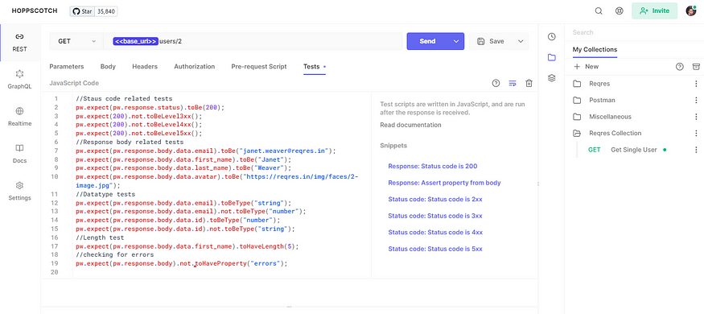704x314 pixels.
Task: Open collections help question-mark icon
Action: 680,67
